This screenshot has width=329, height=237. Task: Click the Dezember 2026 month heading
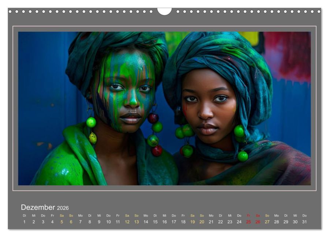point(45,207)
